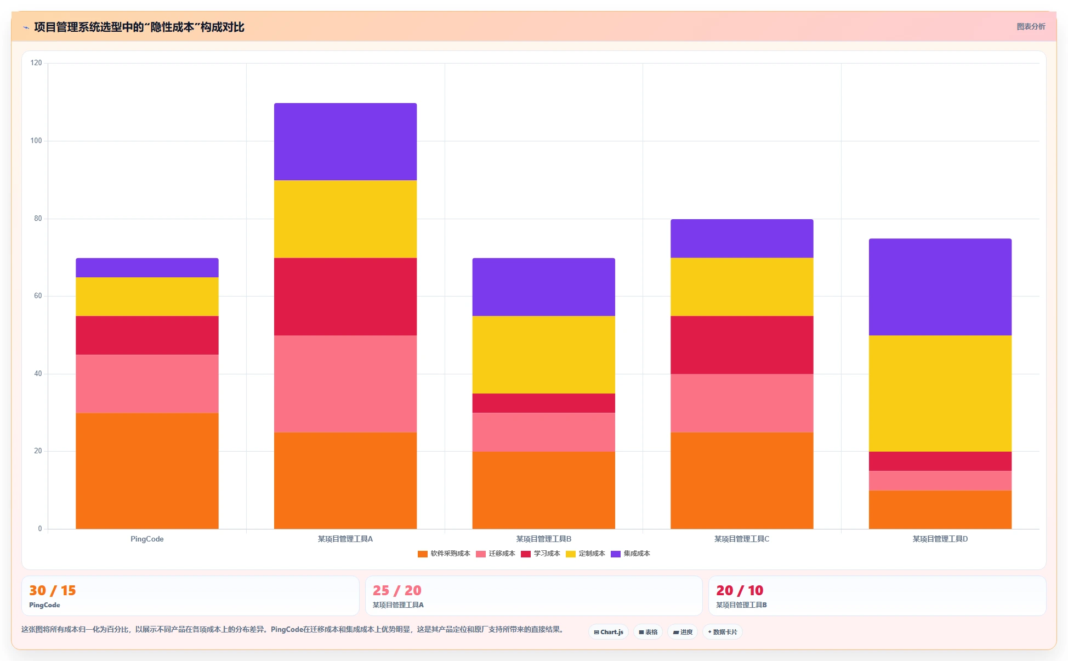Click the y-axis tick label 80
This screenshot has height=661, width=1068.
(38, 219)
